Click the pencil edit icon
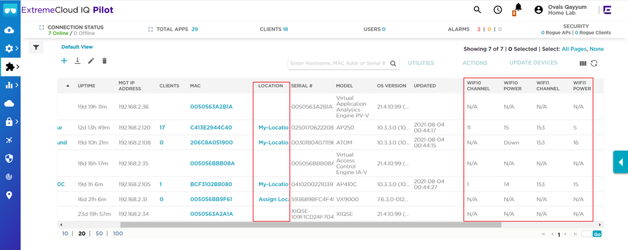 [91, 61]
